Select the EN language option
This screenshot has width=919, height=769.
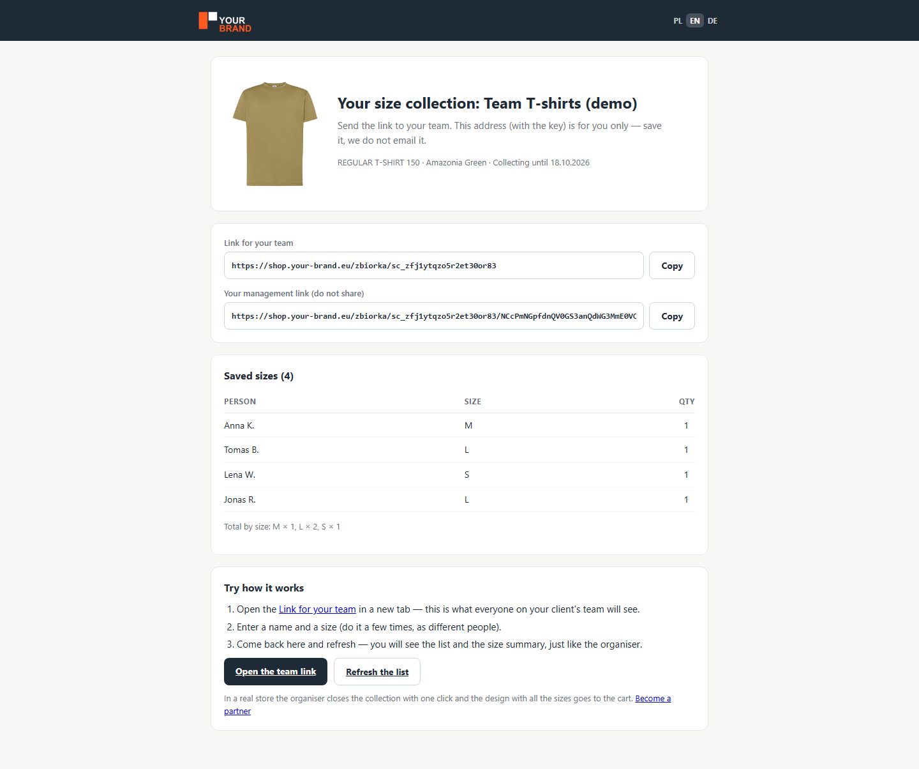695,21
